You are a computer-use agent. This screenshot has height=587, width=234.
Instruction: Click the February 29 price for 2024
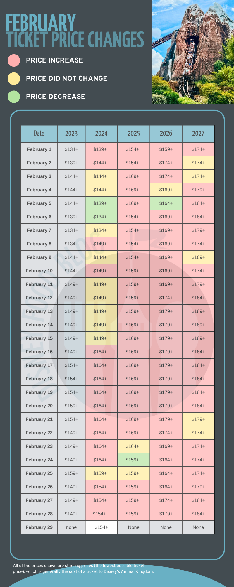click(x=101, y=527)
